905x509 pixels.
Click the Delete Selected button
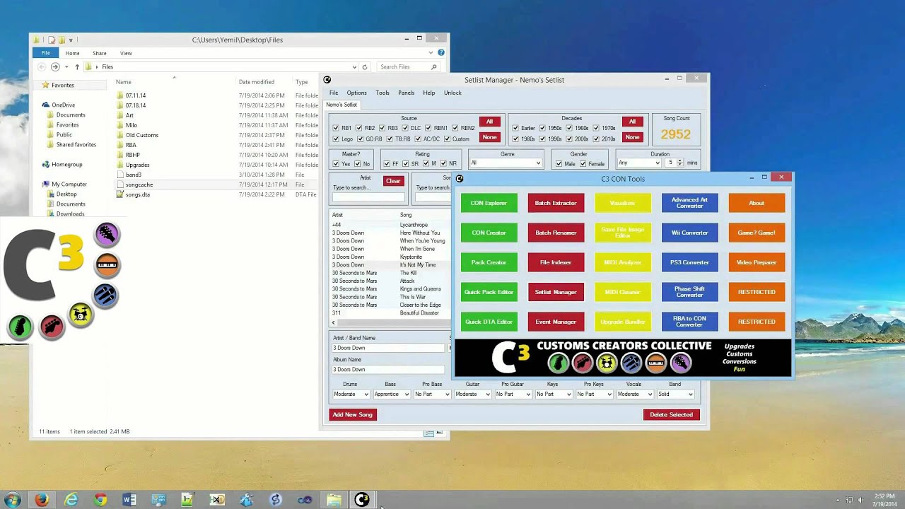(671, 414)
